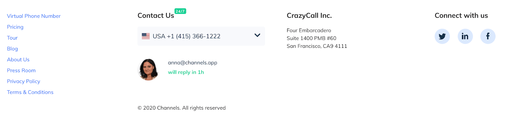The image size is (506, 114).
Task: Open Terms & Conditions link
Action: [x=30, y=92]
